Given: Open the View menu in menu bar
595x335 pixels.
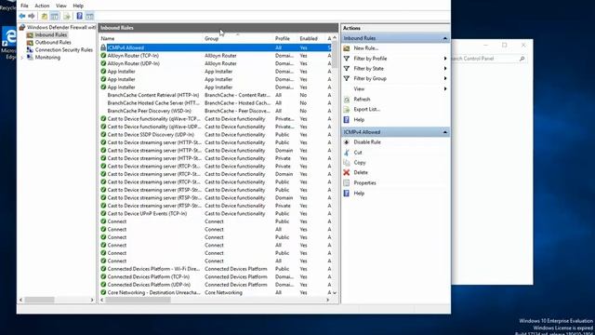Looking at the screenshot, I should [x=61, y=6].
